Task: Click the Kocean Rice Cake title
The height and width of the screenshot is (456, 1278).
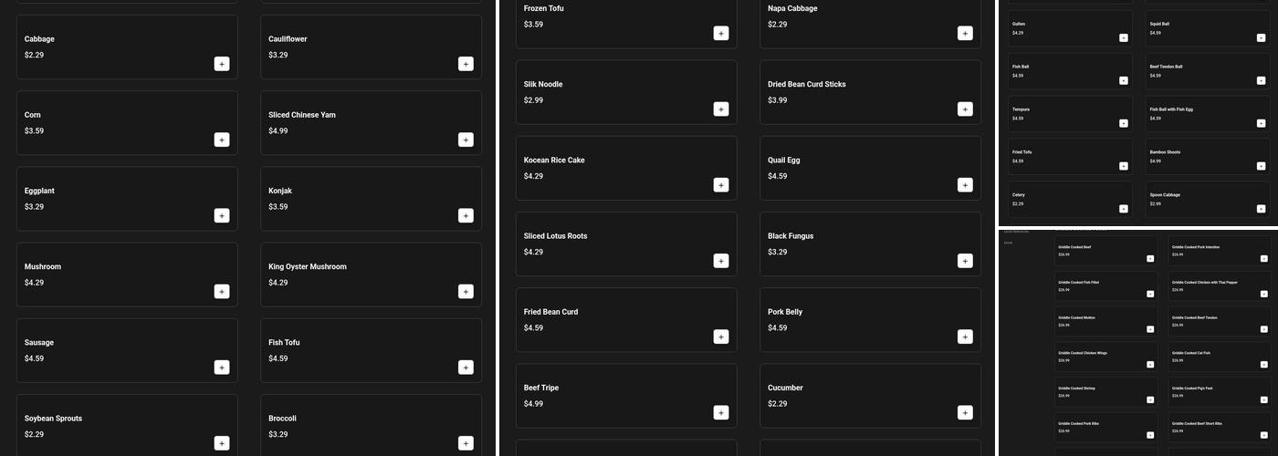Action: pyautogui.click(x=554, y=161)
